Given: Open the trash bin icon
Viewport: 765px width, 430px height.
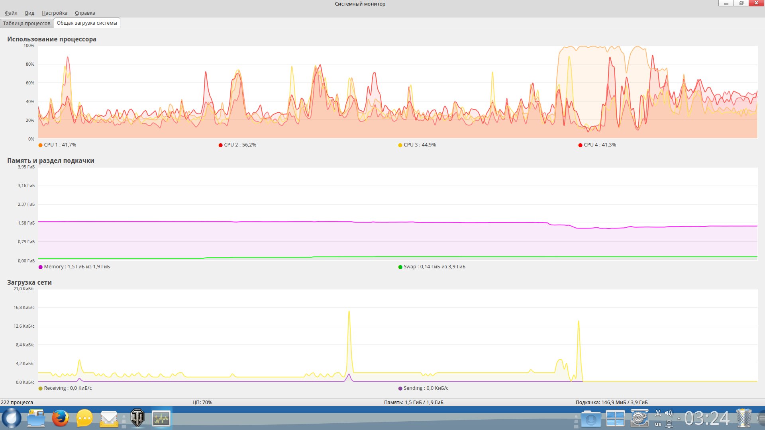Looking at the screenshot, I should pos(743,418).
